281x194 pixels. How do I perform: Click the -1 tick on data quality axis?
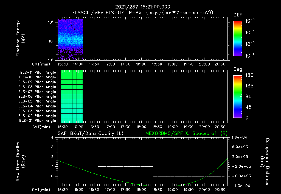pyautogui.click(x=51, y=186)
